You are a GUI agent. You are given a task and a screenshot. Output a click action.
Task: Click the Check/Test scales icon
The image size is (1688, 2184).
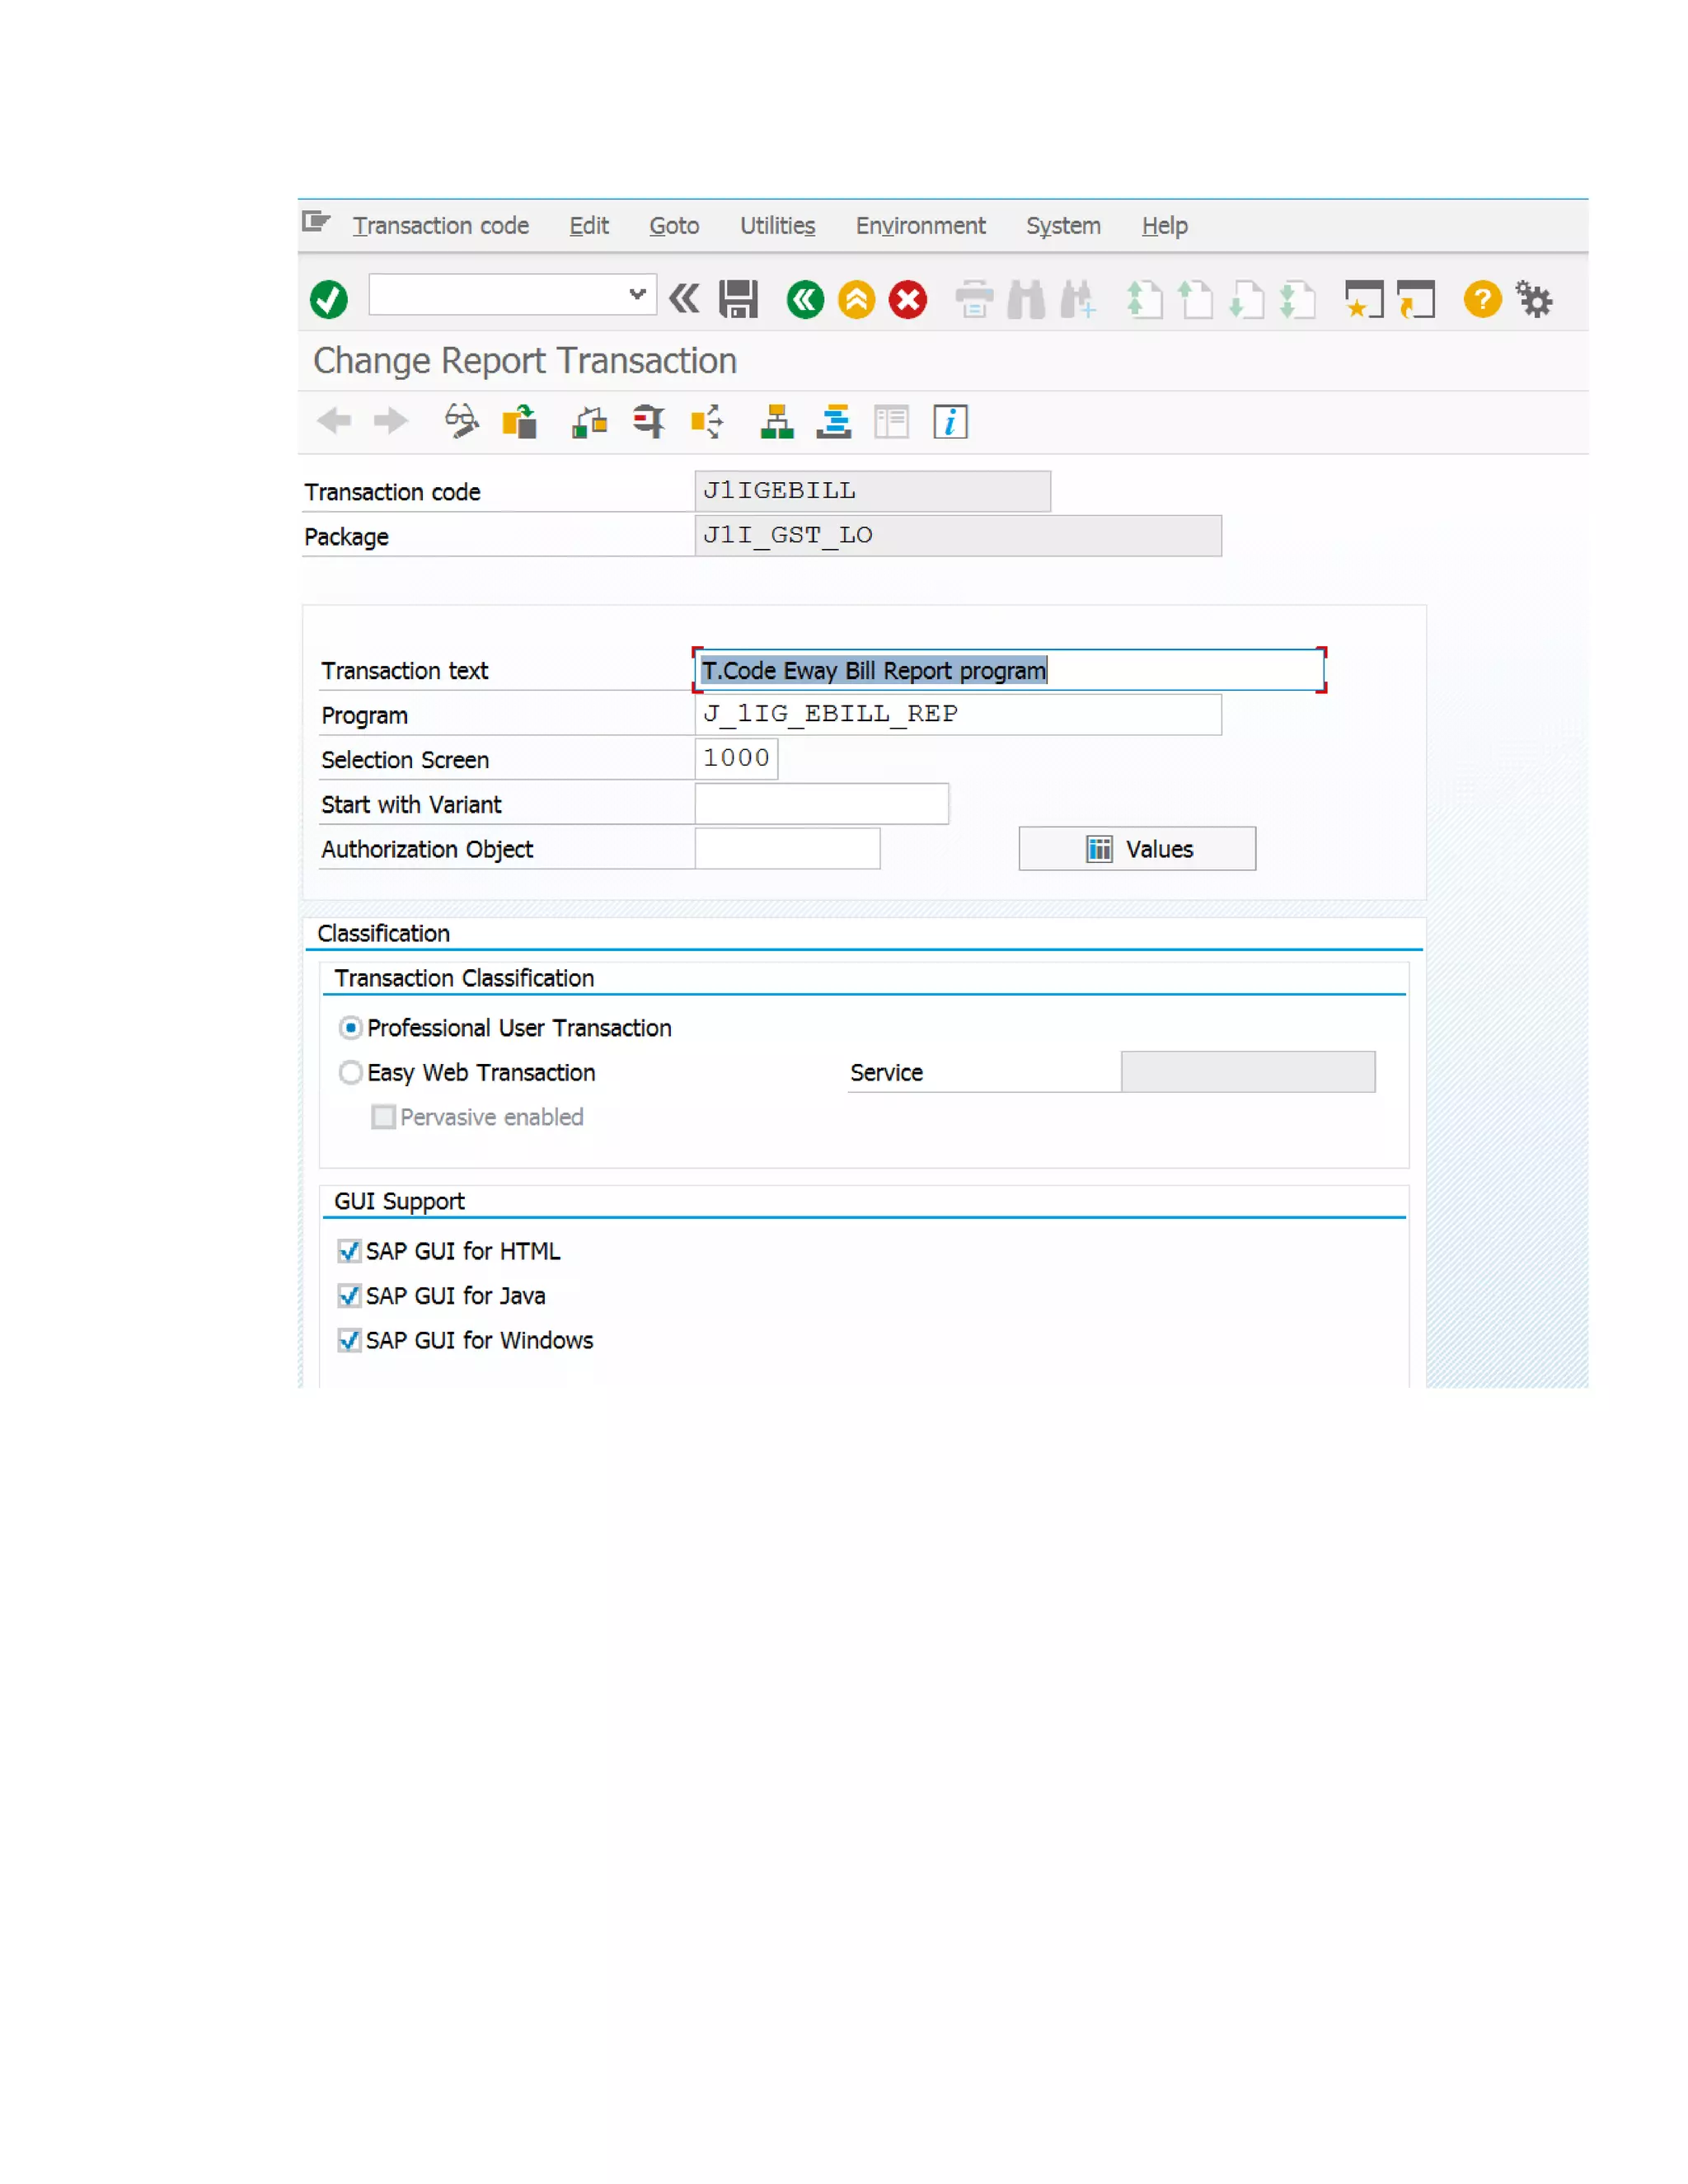tap(589, 422)
